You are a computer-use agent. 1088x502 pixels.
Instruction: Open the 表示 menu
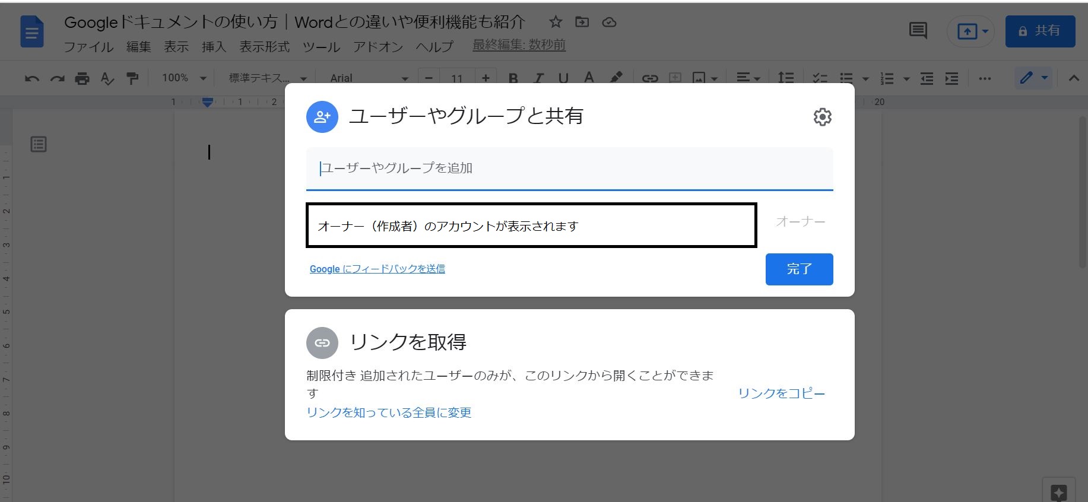[x=176, y=46]
